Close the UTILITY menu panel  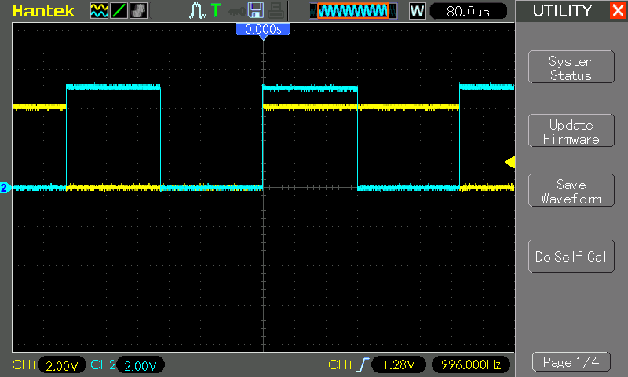pyautogui.click(x=617, y=11)
